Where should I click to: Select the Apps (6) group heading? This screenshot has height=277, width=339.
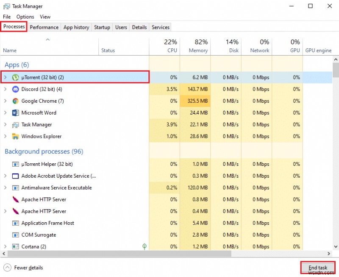point(17,65)
